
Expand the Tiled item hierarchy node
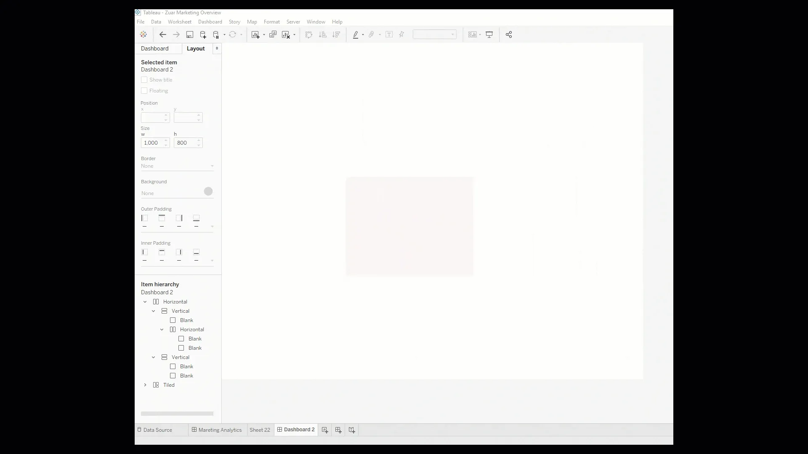[x=145, y=385]
